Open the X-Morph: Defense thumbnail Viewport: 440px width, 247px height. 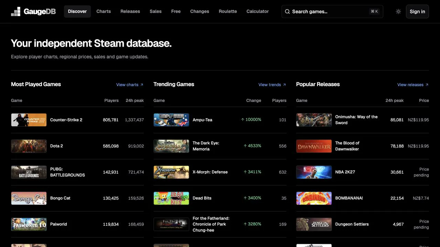171,172
